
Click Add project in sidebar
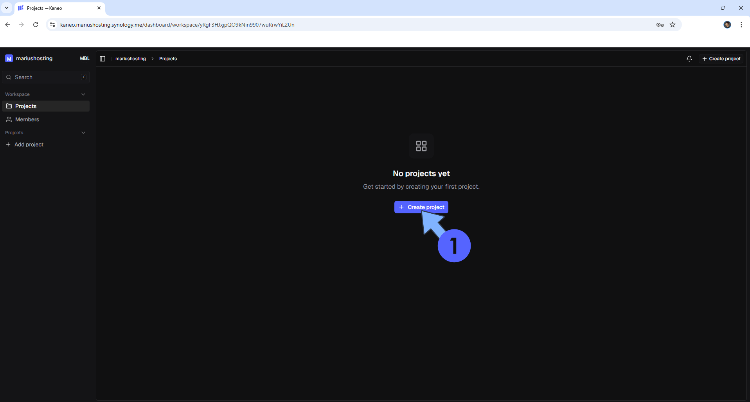point(29,144)
